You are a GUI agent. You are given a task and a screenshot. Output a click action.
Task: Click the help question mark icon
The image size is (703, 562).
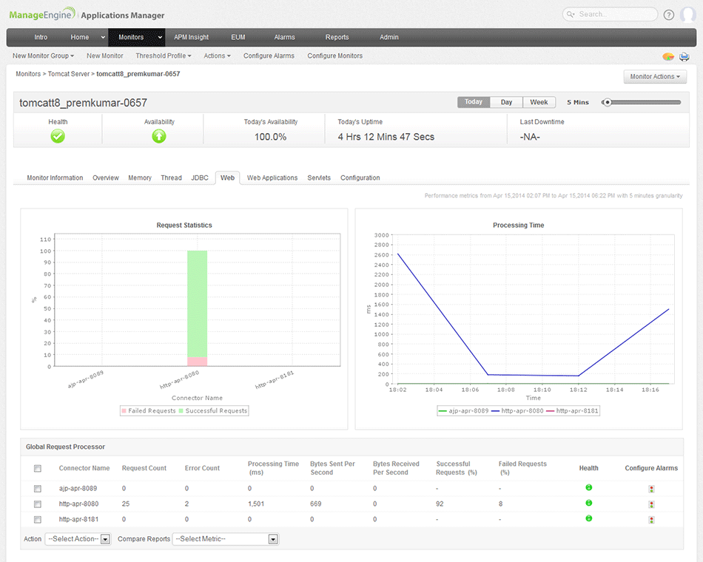coord(668,15)
